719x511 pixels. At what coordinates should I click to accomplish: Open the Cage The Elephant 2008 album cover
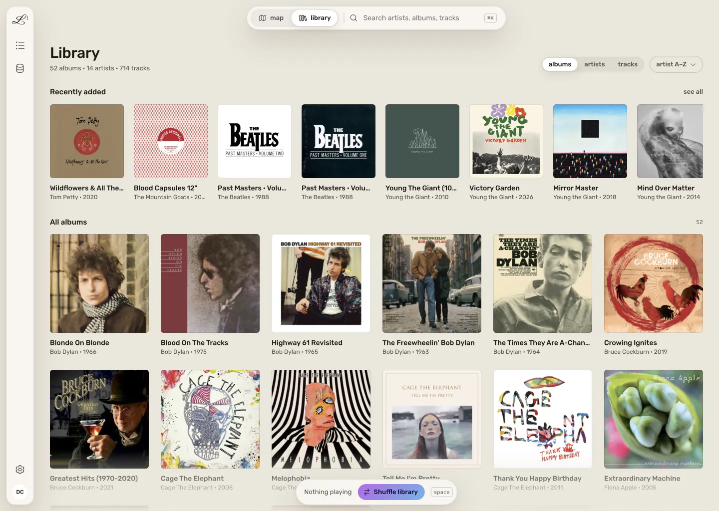pos(210,419)
